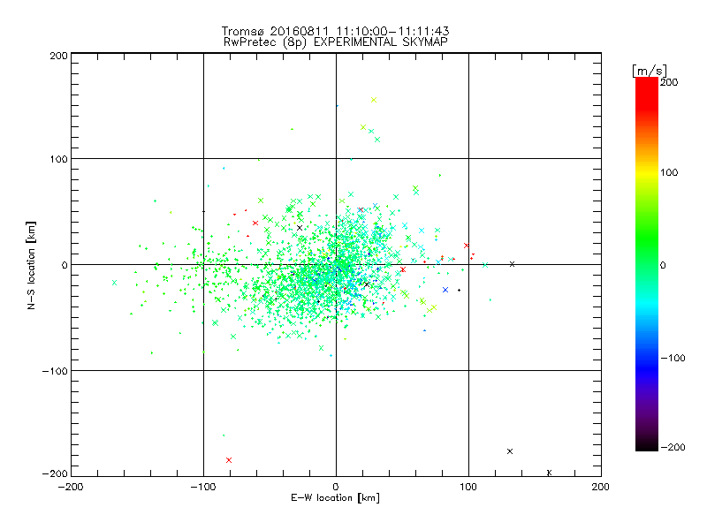
Task: Click the 'E-W location [km]' axis label
Action: click(x=335, y=497)
